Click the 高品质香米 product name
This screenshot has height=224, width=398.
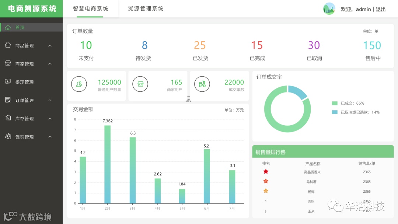312,172
